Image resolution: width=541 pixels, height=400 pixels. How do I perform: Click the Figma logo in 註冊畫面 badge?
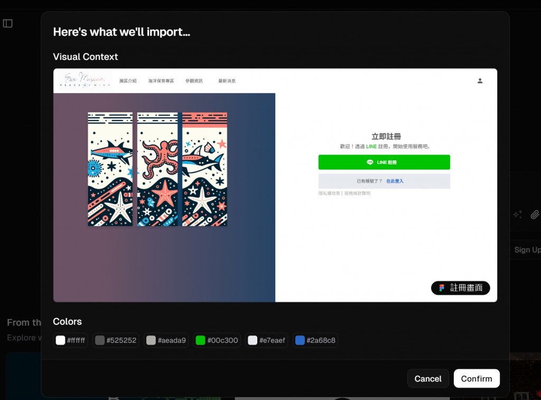(441, 288)
